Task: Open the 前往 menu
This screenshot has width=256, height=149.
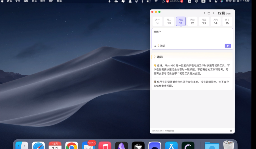Action: [43, 1]
